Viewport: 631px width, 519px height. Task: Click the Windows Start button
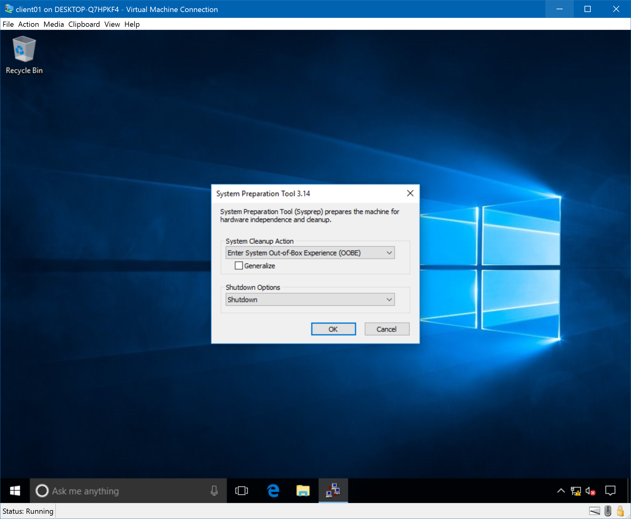15,491
